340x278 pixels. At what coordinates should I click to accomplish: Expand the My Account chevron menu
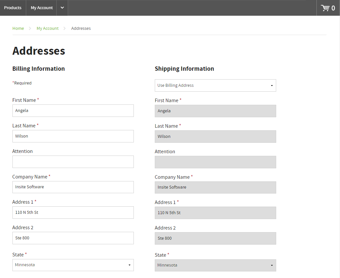click(x=62, y=8)
